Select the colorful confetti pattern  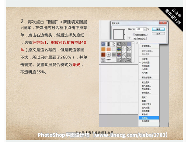tap(119, 55)
